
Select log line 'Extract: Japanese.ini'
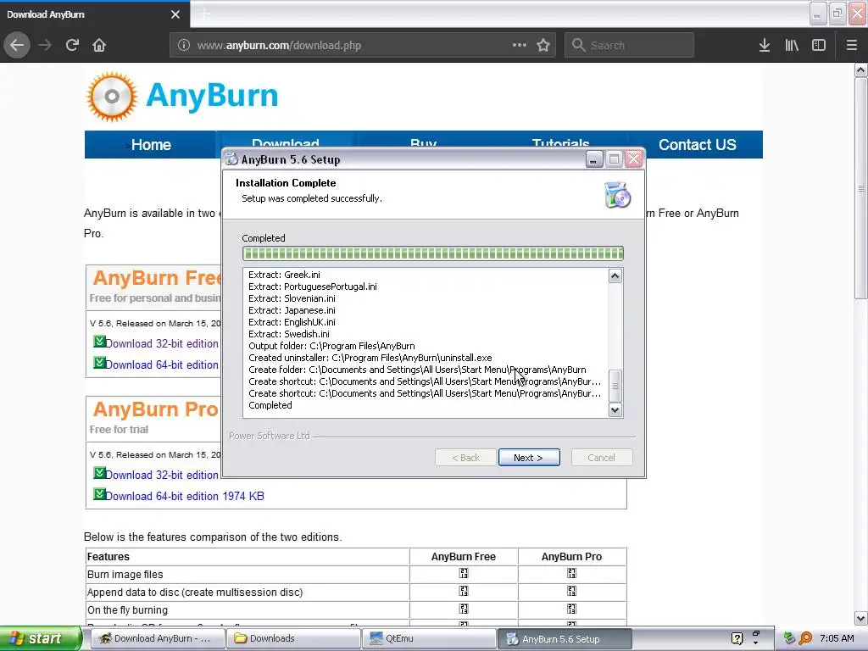point(292,310)
